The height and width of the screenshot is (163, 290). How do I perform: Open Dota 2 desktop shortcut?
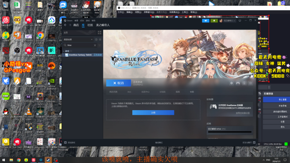pos(6,52)
